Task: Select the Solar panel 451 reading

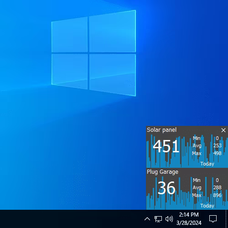Action: click(x=166, y=146)
